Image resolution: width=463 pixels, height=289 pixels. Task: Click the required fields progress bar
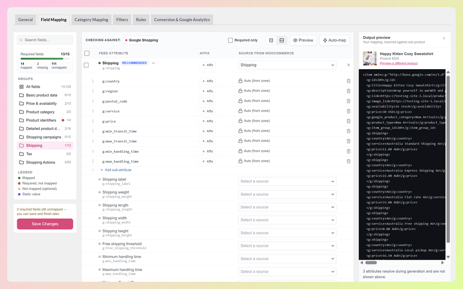(45, 59)
